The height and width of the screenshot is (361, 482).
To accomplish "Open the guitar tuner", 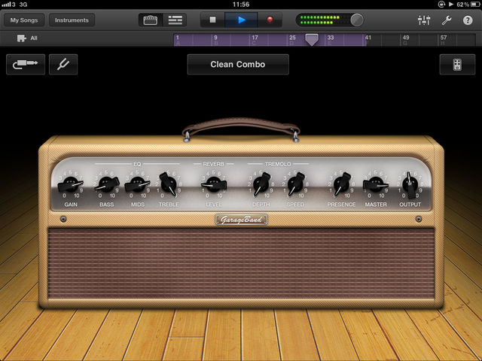I will point(63,65).
